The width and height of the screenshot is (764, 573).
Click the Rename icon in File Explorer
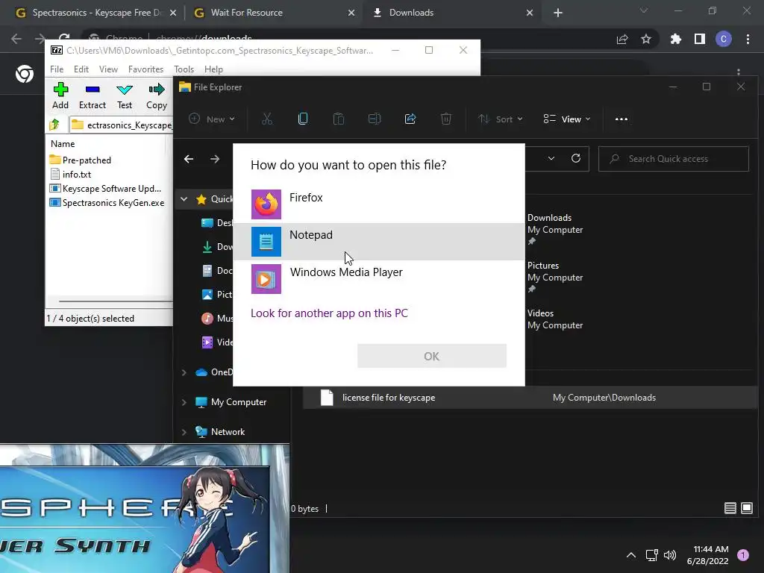[375, 119]
